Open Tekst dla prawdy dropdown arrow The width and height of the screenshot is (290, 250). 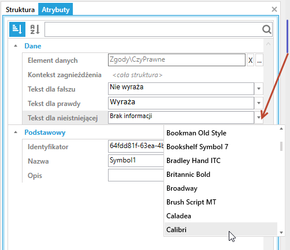click(x=259, y=103)
